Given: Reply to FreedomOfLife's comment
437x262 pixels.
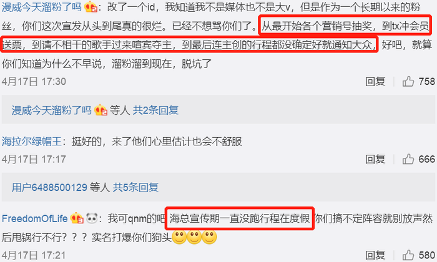Looking at the screenshot, I should point(375,255).
